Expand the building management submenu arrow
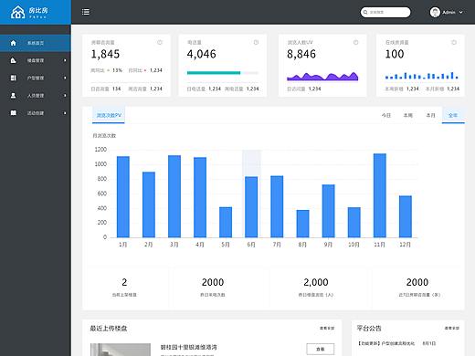The width and height of the screenshot is (475, 356). (65, 60)
